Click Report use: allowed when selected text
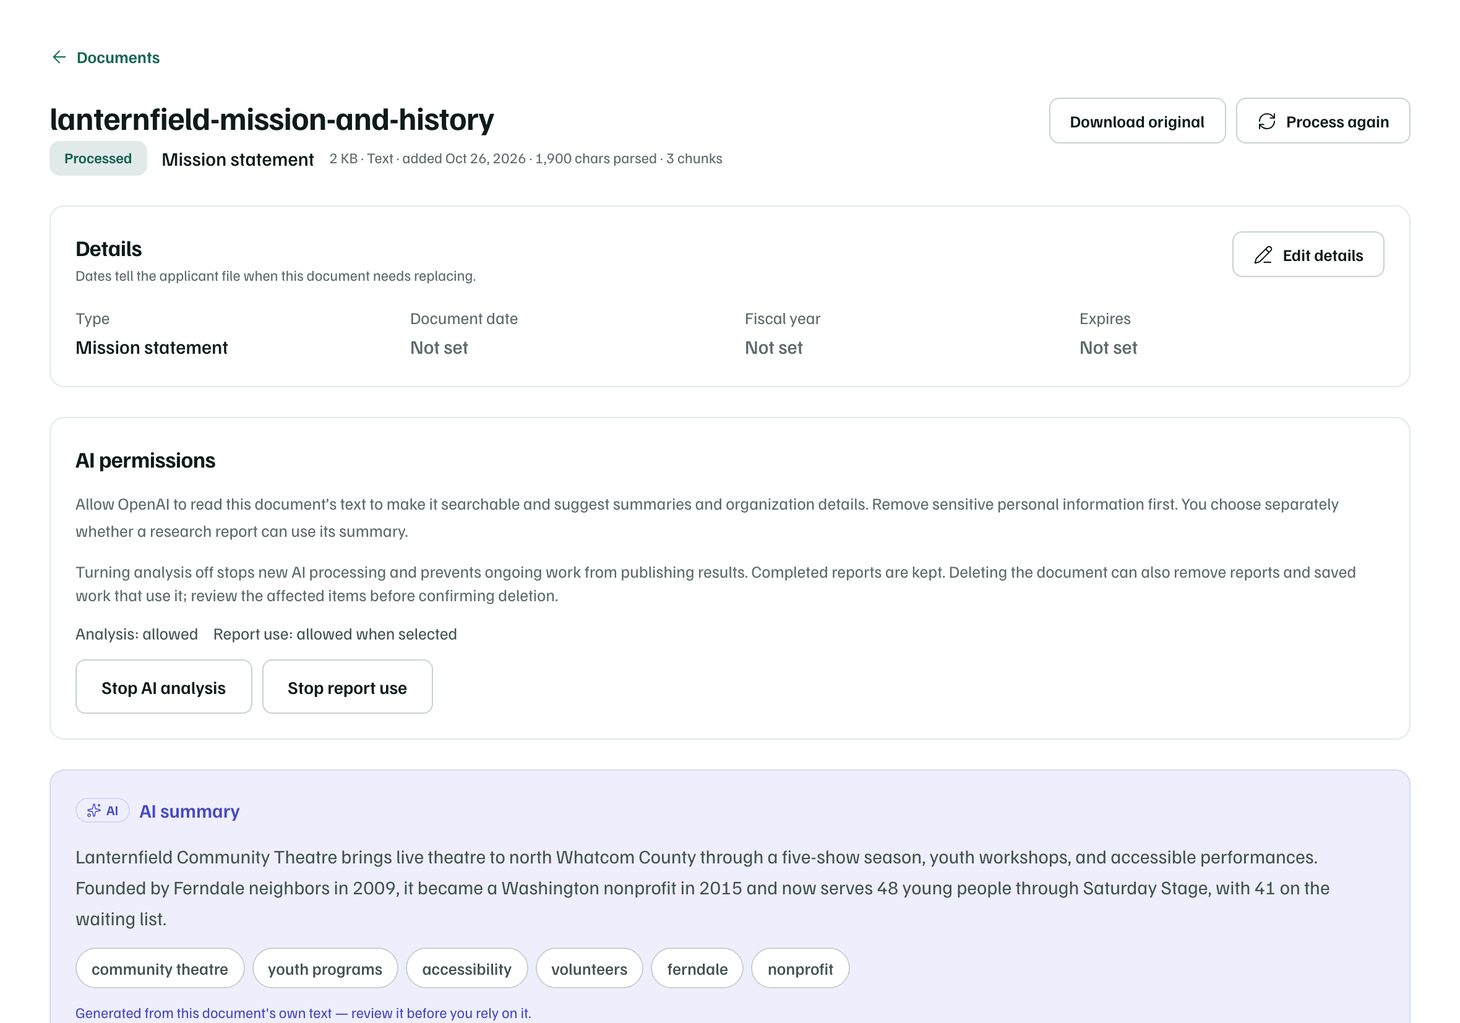This screenshot has width=1460, height=1023. coord(335,634)
